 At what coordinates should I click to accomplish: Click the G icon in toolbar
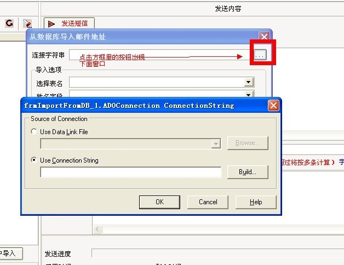pyautogui.click(x=9, y=23)
